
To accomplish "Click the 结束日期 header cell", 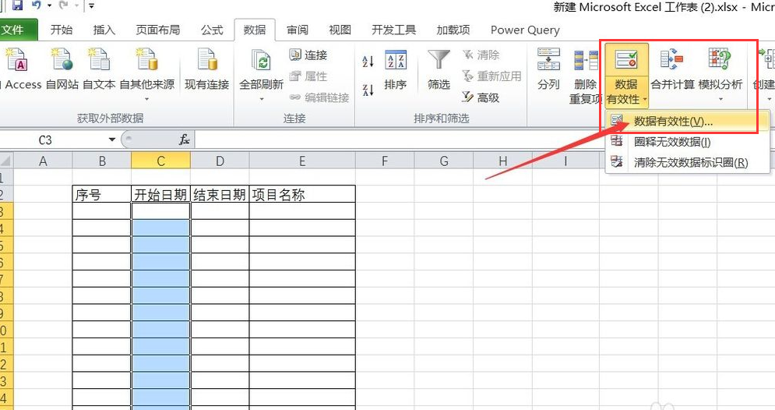I will (x=220, y=194).
